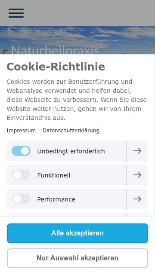Screen dimensions: 155x275
Task: Open the Impressum link
Action: (21, 131)
